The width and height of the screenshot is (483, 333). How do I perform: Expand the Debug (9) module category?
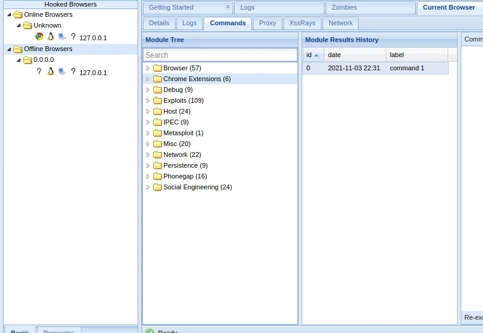pyautogui.click(x=148, y=90)
